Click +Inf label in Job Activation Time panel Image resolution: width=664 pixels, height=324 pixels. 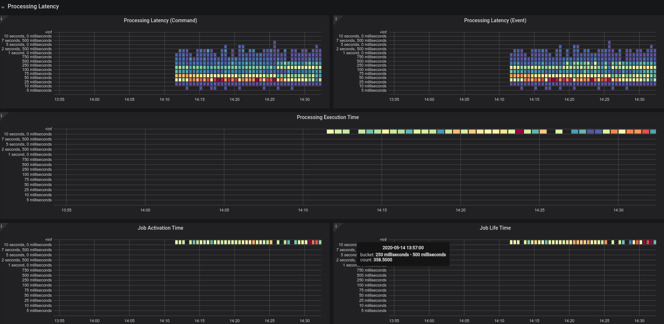[48, 240]
